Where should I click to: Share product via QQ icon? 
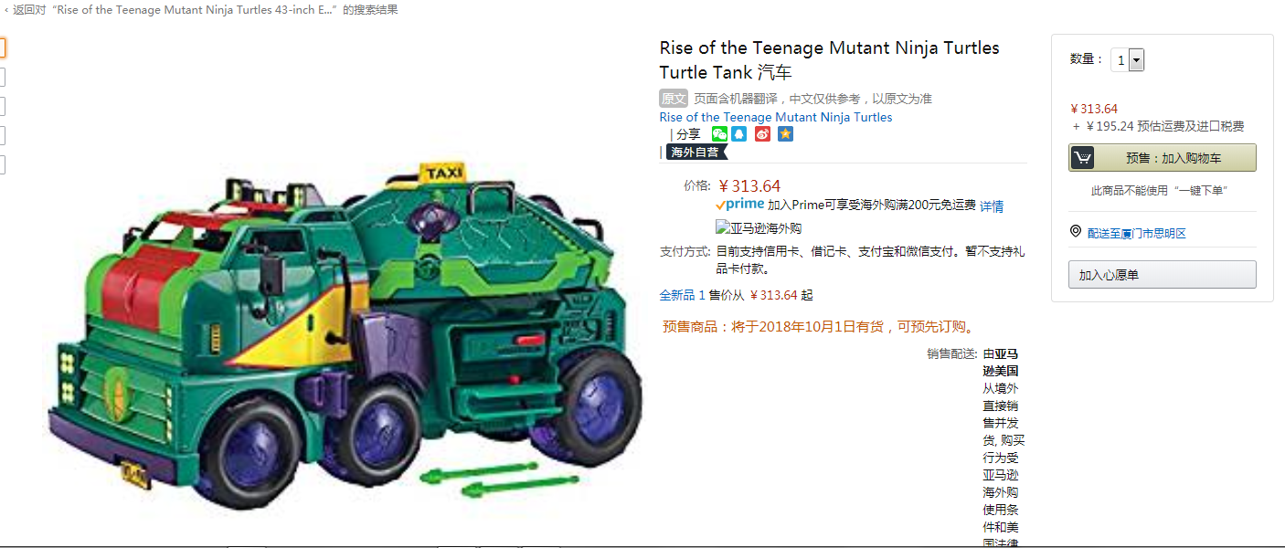(739, 134)
